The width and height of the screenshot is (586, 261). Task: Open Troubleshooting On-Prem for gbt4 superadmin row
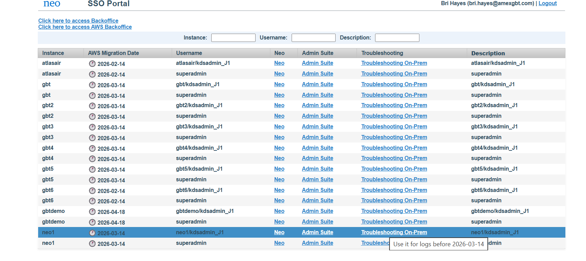point(394,158)
